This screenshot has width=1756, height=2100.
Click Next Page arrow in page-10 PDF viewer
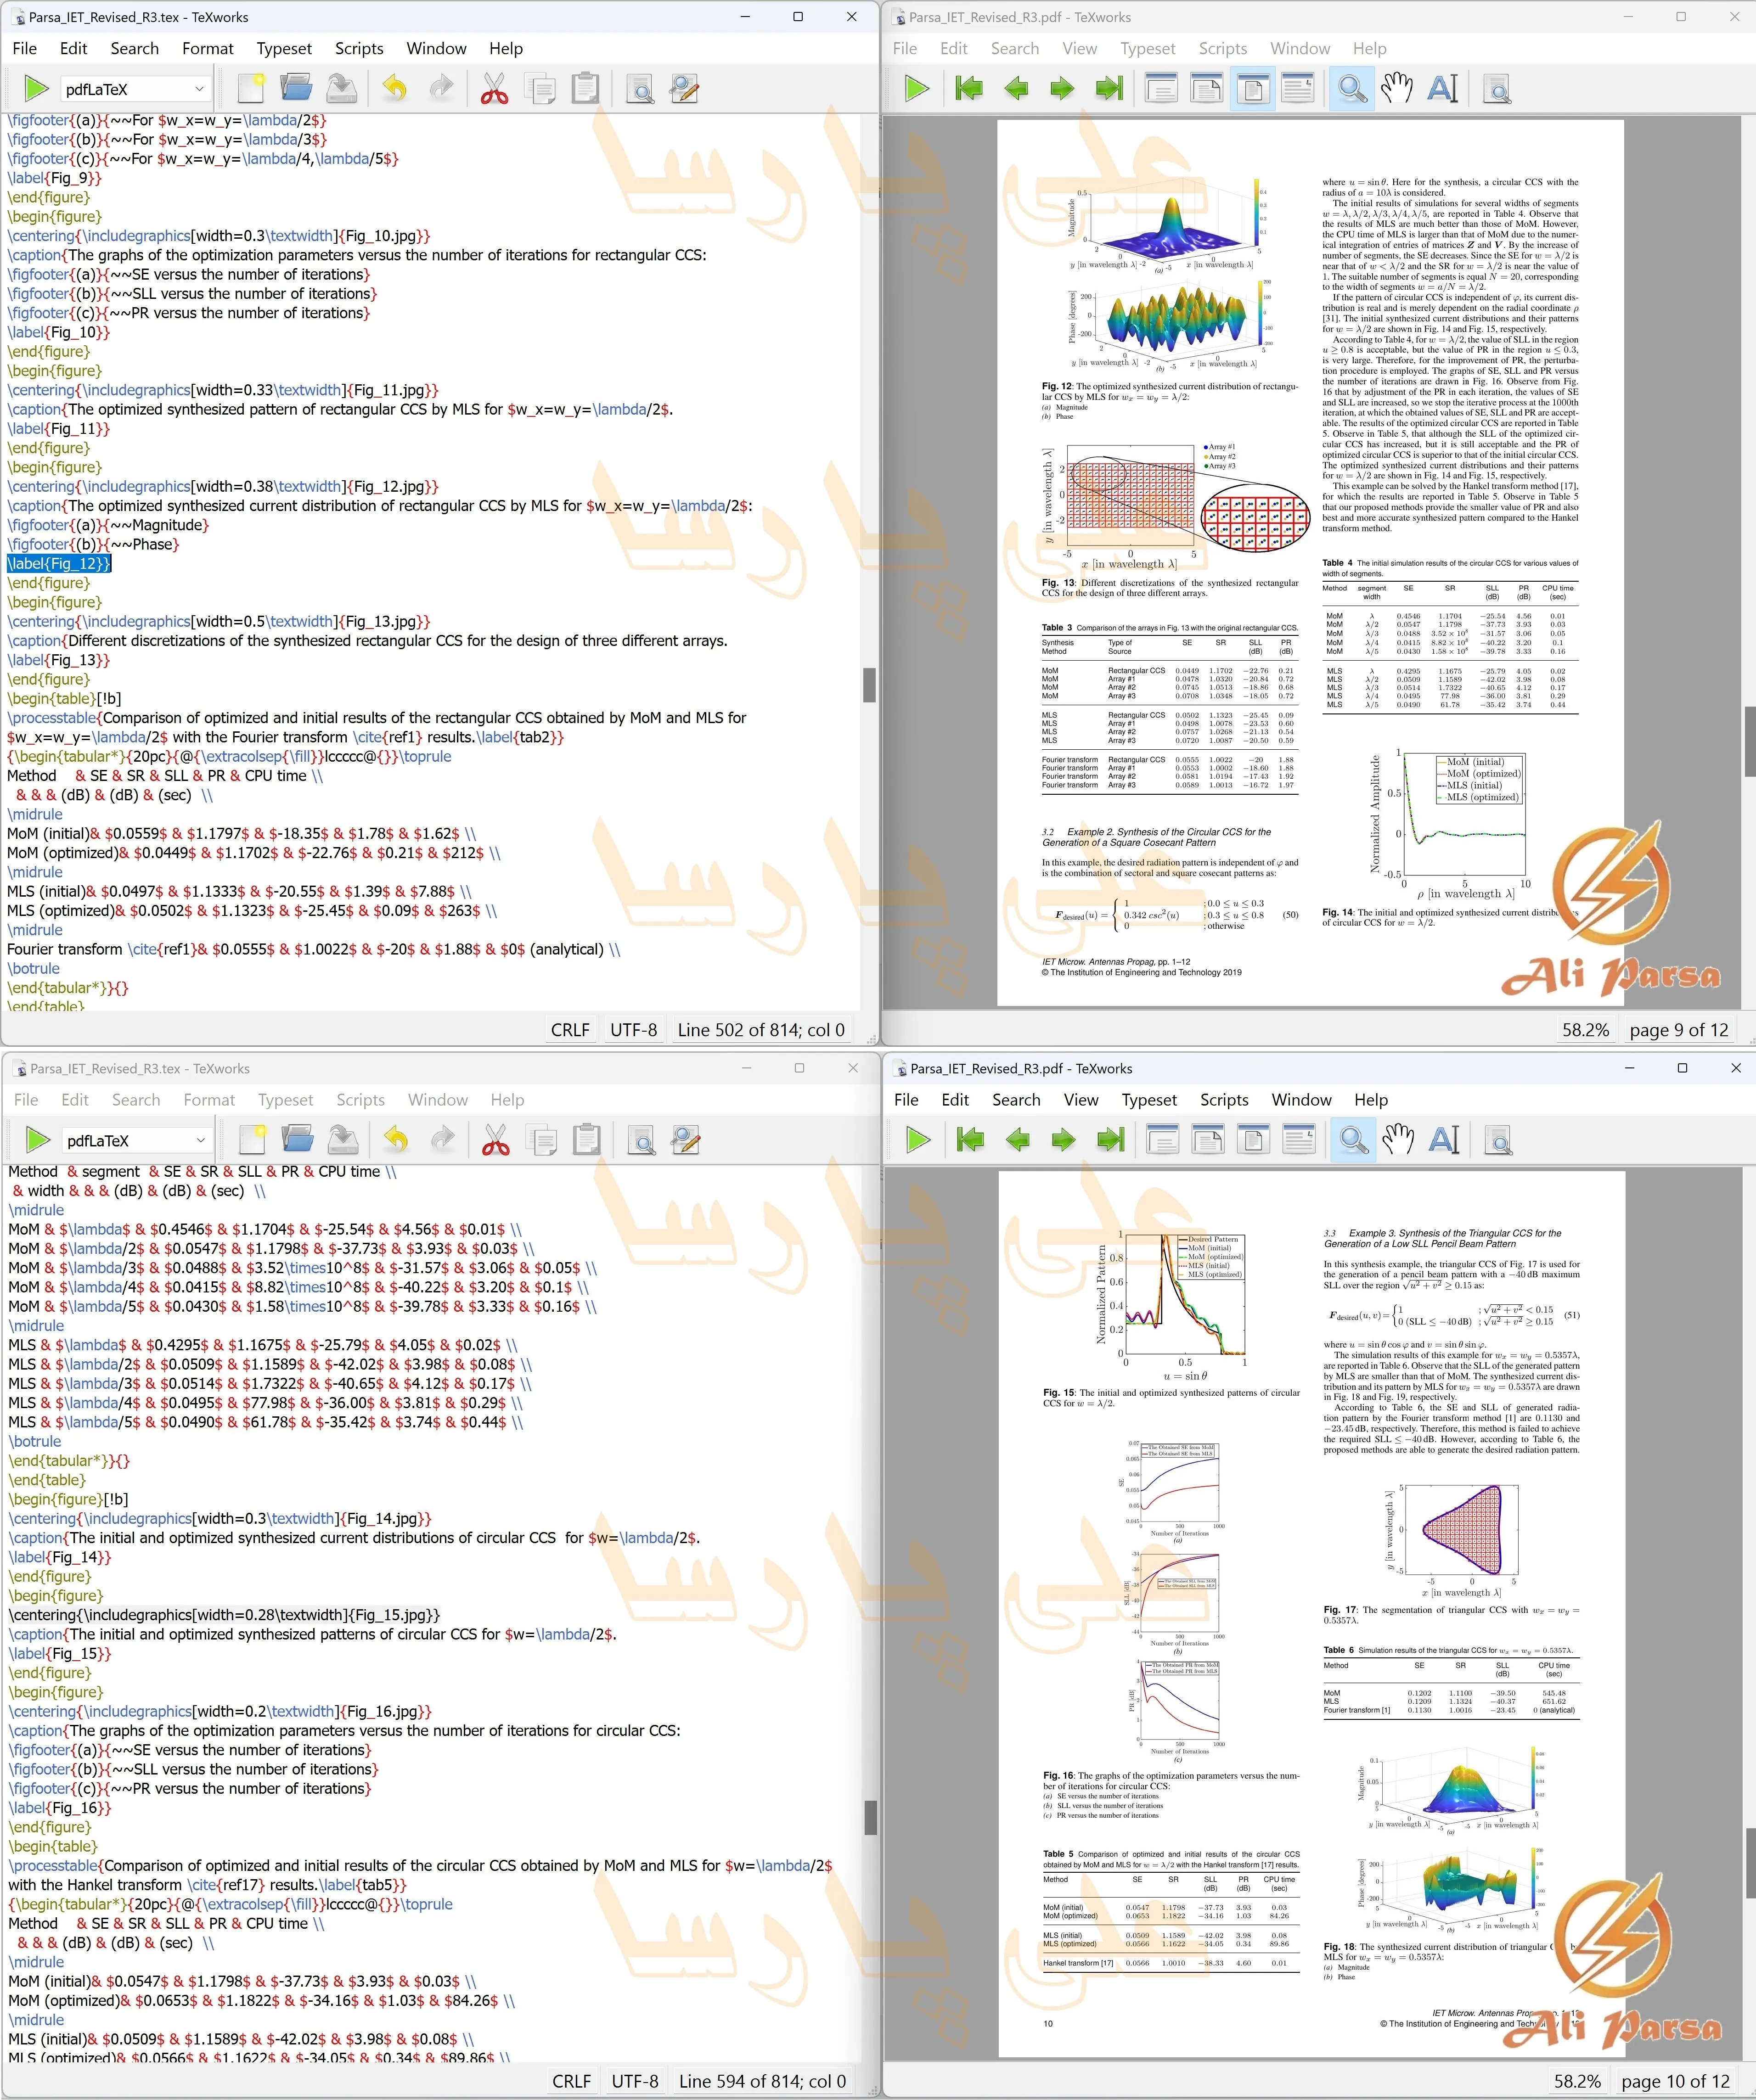pos(1063,1140)
